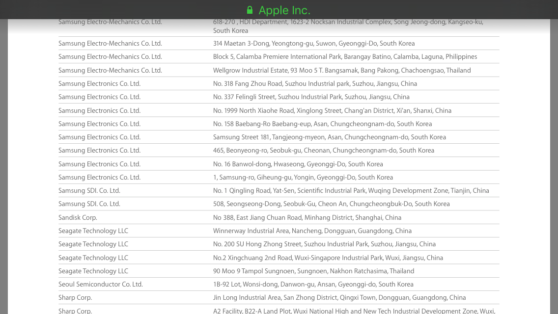558x314 pixels.
Task: Select Samsung Electronics name in Baebang-Ro row
Action: coord(100,124)
